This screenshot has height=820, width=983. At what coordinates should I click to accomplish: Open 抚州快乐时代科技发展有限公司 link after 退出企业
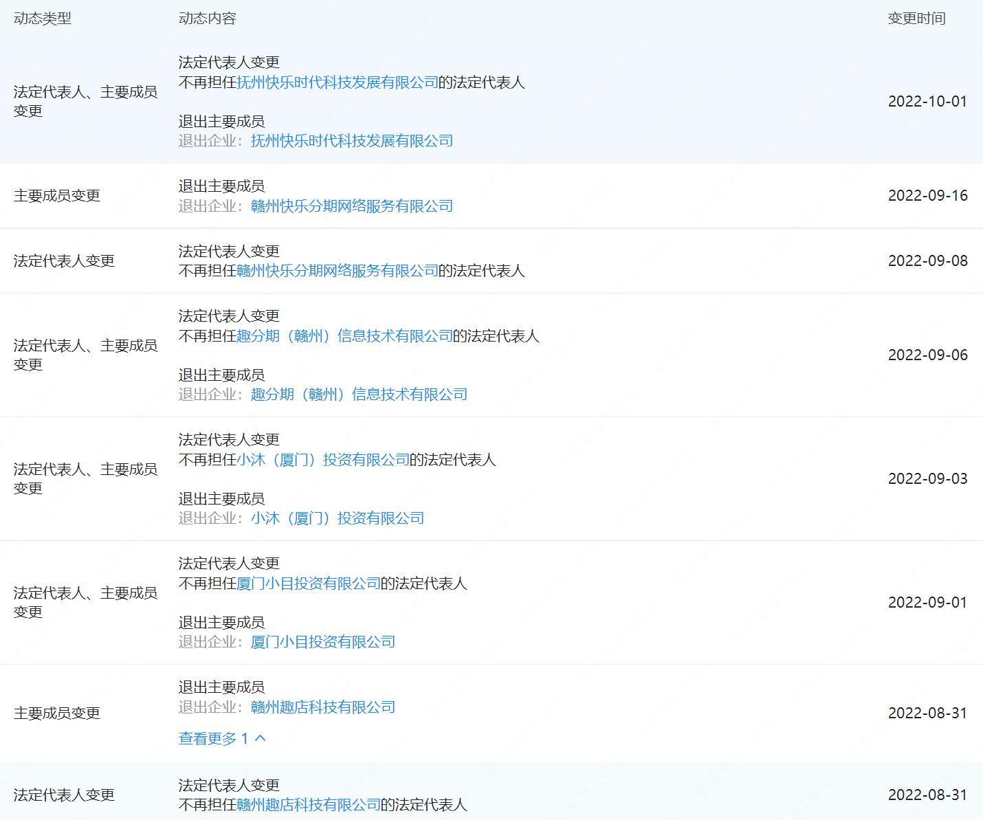tap(352, 141)
